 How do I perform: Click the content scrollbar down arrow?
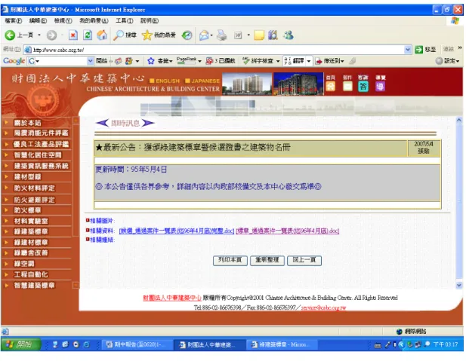click(459, 286)
